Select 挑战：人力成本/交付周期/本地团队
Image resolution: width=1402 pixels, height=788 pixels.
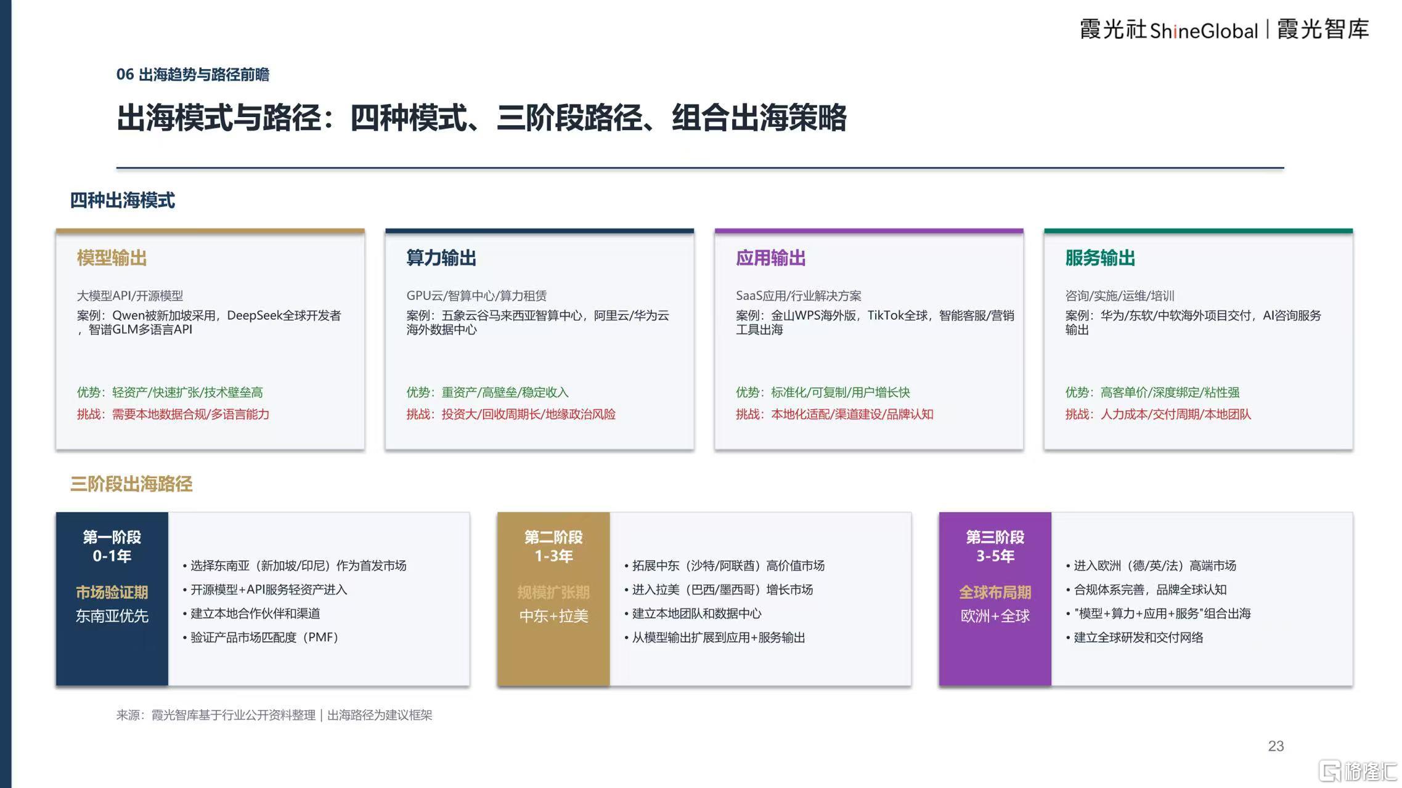pos(1158,414)
